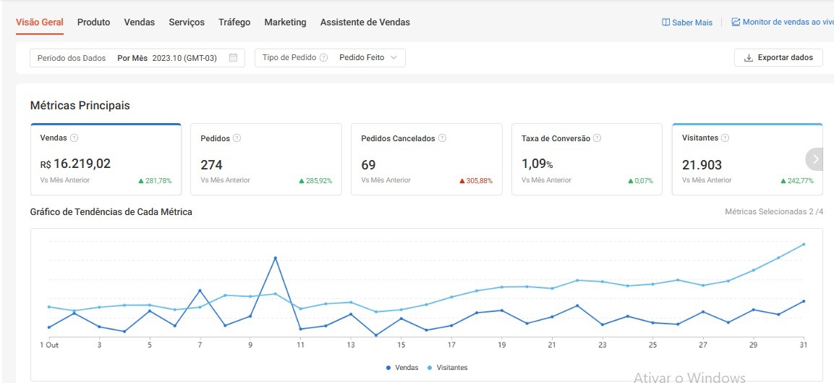Click the calendar icon in the date field
This screenshot has width=834, height=383.
[233, 58]
